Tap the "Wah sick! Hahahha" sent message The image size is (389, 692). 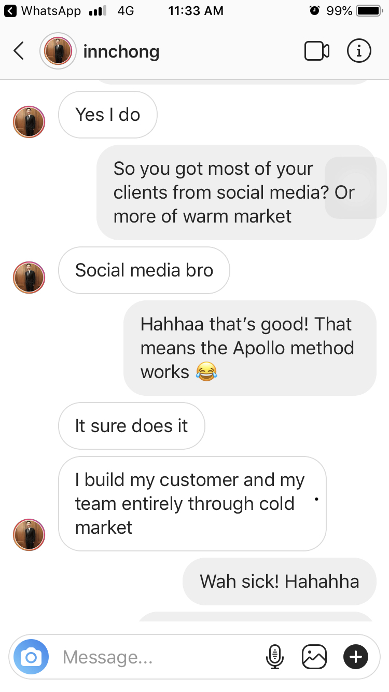[280, 582]
